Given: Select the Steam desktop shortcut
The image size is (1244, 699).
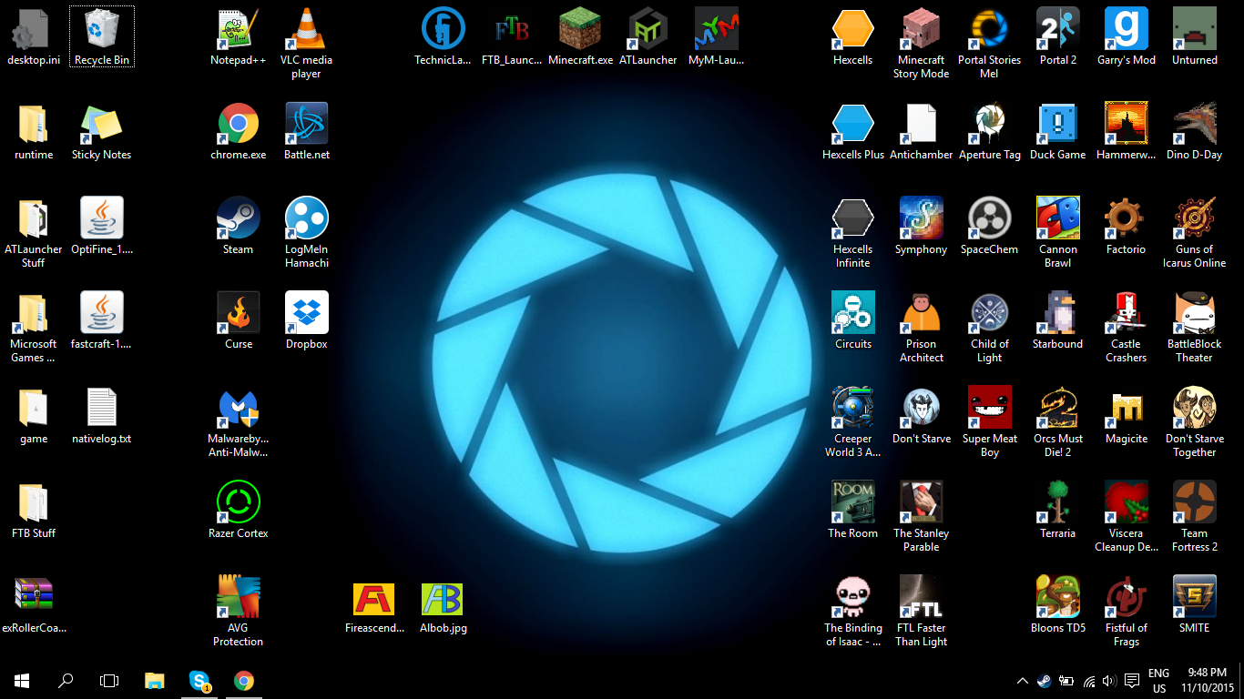Looking at the screenshot, I should point(238,218).
